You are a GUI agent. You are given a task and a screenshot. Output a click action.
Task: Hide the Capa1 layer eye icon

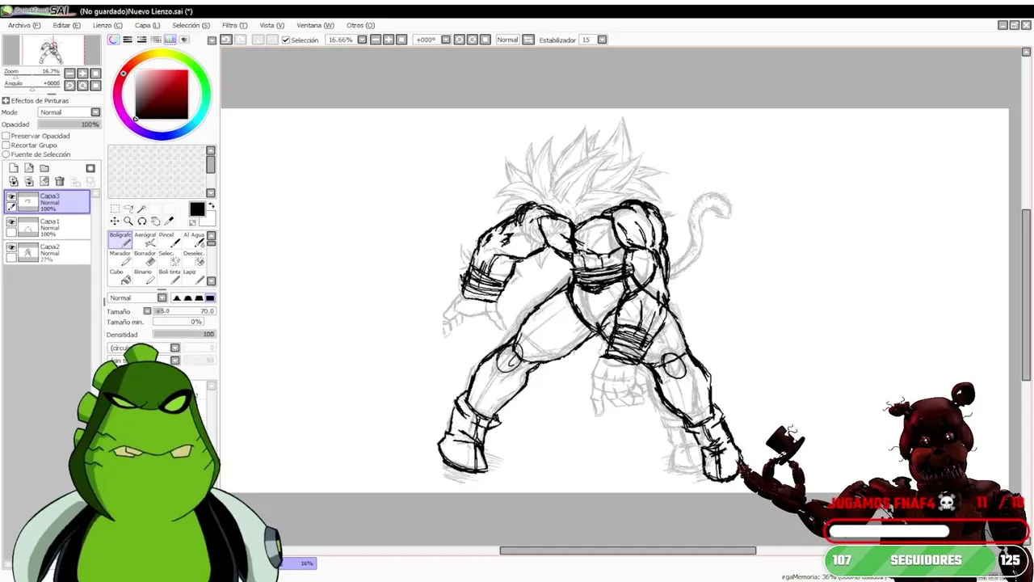coord(11,221)
